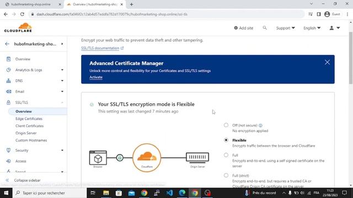This screenshot has width=353, height=198.
Task: Click the Cloudflare cloud diagram circle
Action: click(147, 158)
